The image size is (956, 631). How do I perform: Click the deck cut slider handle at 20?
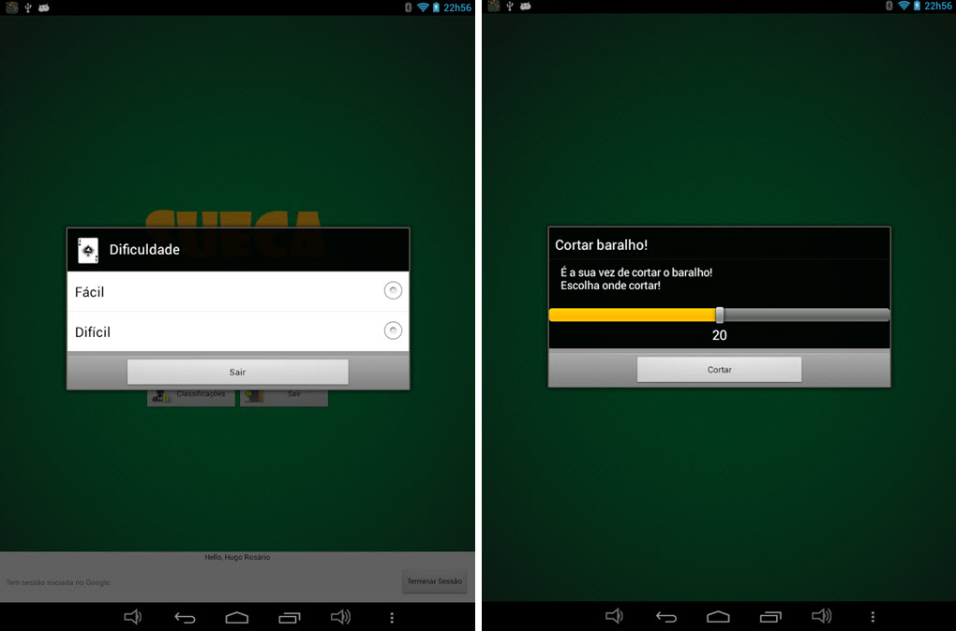point(720,315)
